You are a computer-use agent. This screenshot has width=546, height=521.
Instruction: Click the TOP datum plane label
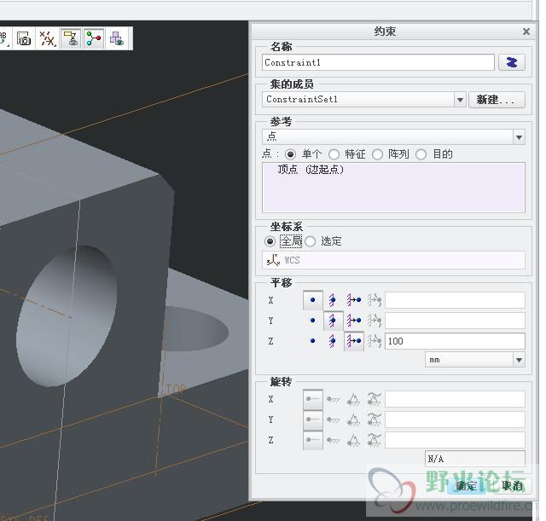click(x=176, y=389)
